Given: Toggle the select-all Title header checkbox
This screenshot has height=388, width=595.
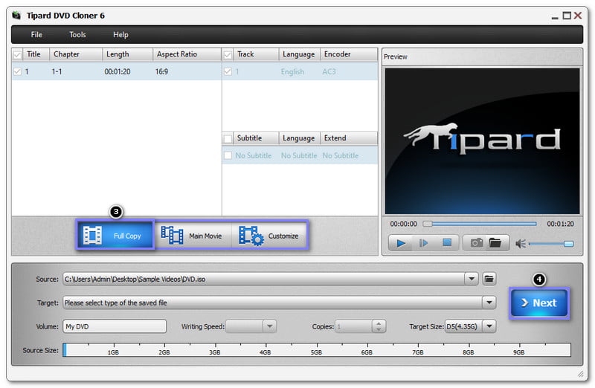Looking at the screenshot, I should pyautogui.click(x=18, y=54).
